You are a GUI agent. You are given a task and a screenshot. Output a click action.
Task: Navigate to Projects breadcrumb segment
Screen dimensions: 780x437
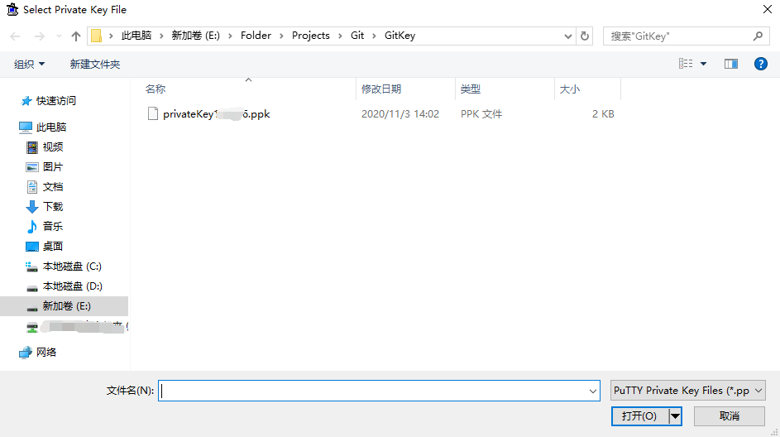311,36
